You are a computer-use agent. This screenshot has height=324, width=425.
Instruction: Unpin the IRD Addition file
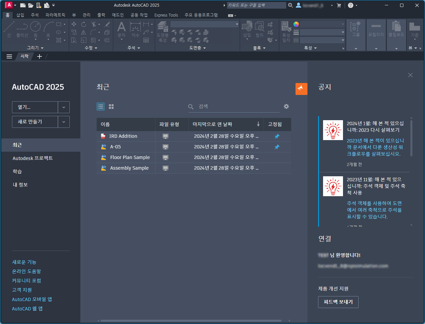pos(277,136)
